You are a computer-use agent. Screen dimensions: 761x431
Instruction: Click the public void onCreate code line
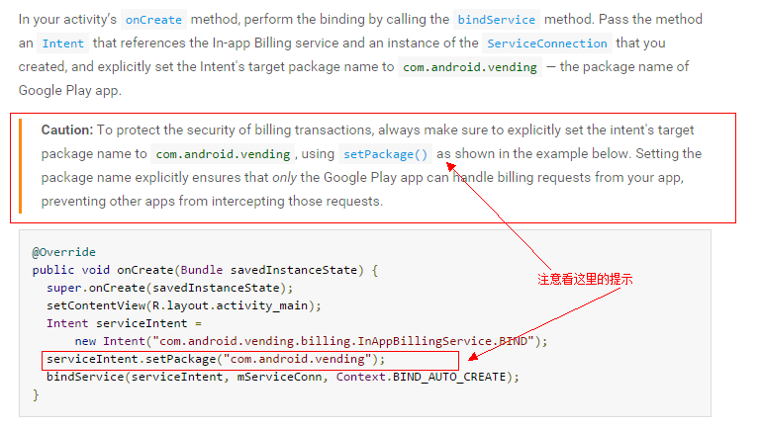coord(205,270)
